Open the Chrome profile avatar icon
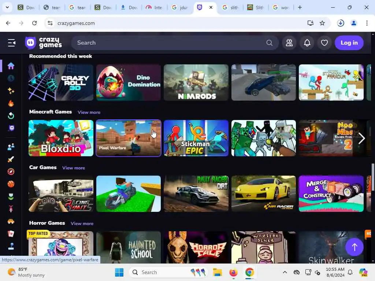This screenshot has height=281, width=375. pyautogui.click(x=353, y=23)
